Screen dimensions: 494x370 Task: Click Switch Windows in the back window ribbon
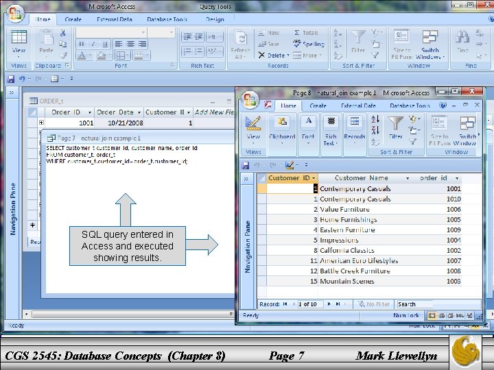[x=430, y=45]
